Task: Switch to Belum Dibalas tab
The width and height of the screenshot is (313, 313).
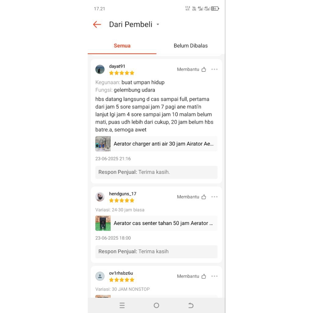Action: (191, 46)
